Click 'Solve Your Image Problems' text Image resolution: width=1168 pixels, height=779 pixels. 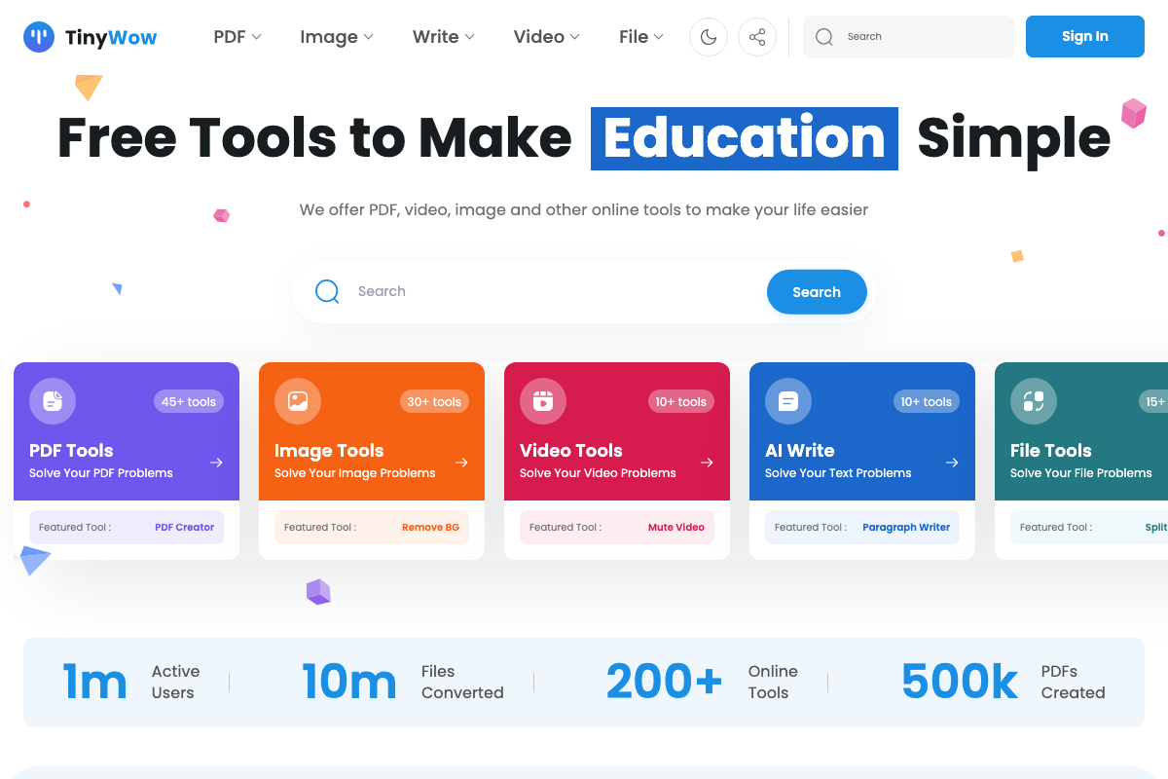(355, 473)
